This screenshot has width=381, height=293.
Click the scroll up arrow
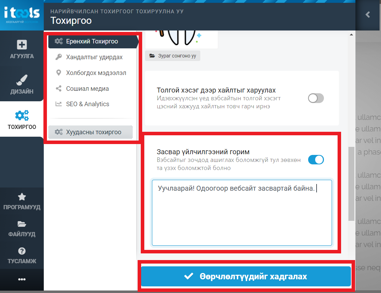(x=351, y=35)
